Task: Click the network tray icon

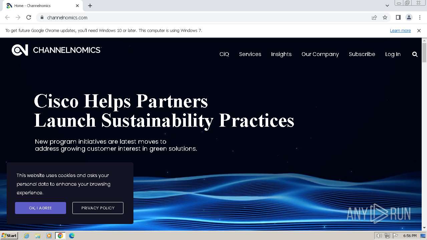Action: click(x=387, y=236)
